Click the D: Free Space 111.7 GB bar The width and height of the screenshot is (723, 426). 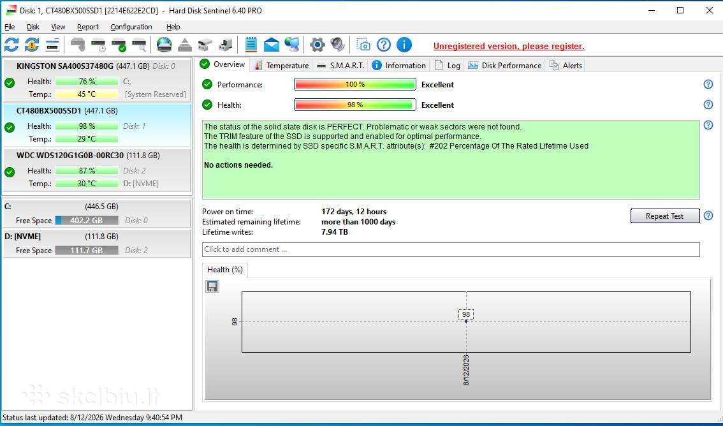coord(87,251)
